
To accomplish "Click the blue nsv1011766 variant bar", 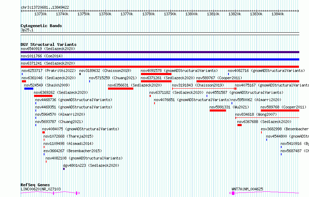I will click(x=160, y=59).
